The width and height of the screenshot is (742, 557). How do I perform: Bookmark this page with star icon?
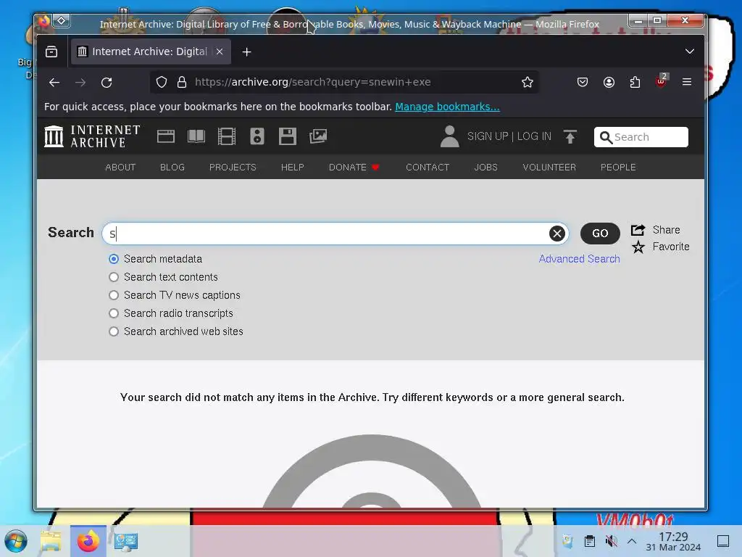coord(528,82)
